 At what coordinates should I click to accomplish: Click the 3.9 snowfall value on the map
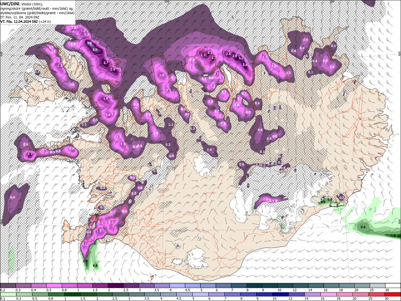(x=89, y=43)
